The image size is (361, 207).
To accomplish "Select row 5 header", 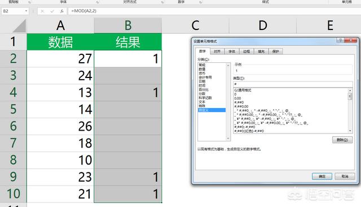I will (x=13, y=109).
